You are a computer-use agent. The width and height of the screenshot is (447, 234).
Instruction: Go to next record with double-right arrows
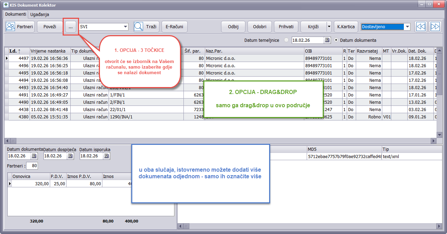[435, 27]
